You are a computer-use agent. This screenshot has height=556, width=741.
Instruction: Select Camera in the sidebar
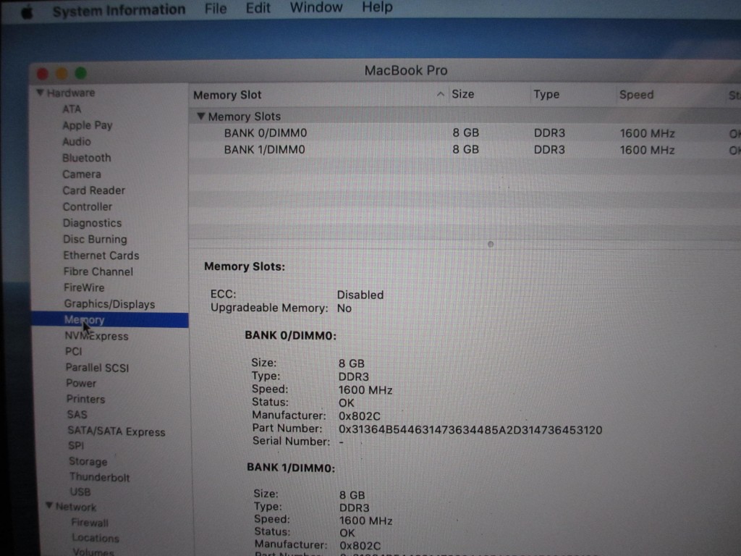click(x=82, y=174)
